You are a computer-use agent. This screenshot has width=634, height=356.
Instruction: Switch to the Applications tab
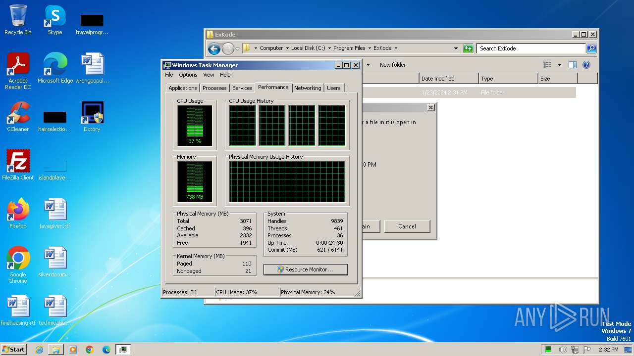[x=183, y=88]
